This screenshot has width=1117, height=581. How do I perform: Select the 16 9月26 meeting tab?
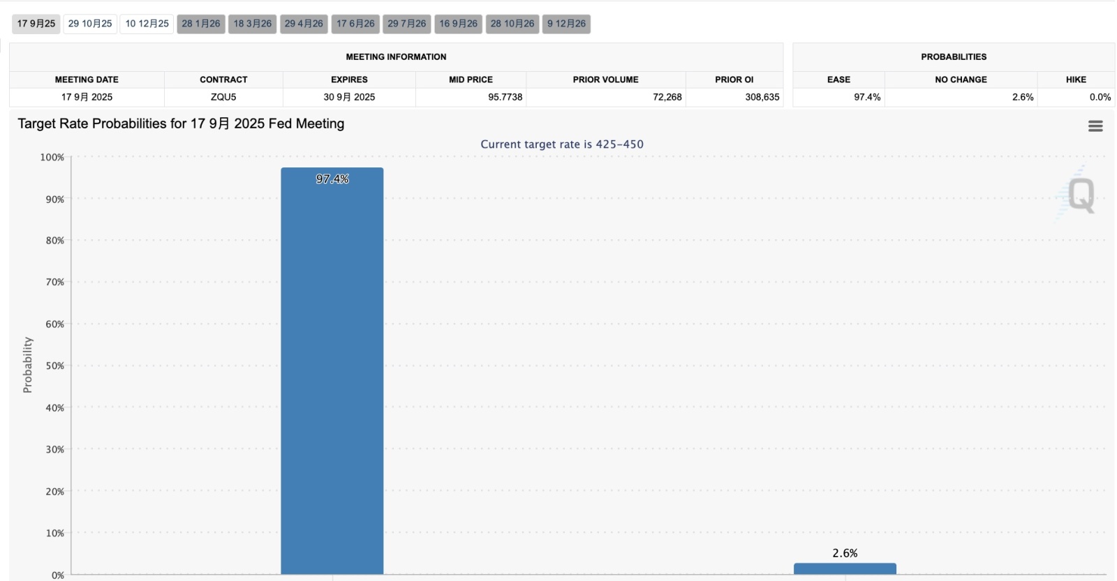point(458,24)
